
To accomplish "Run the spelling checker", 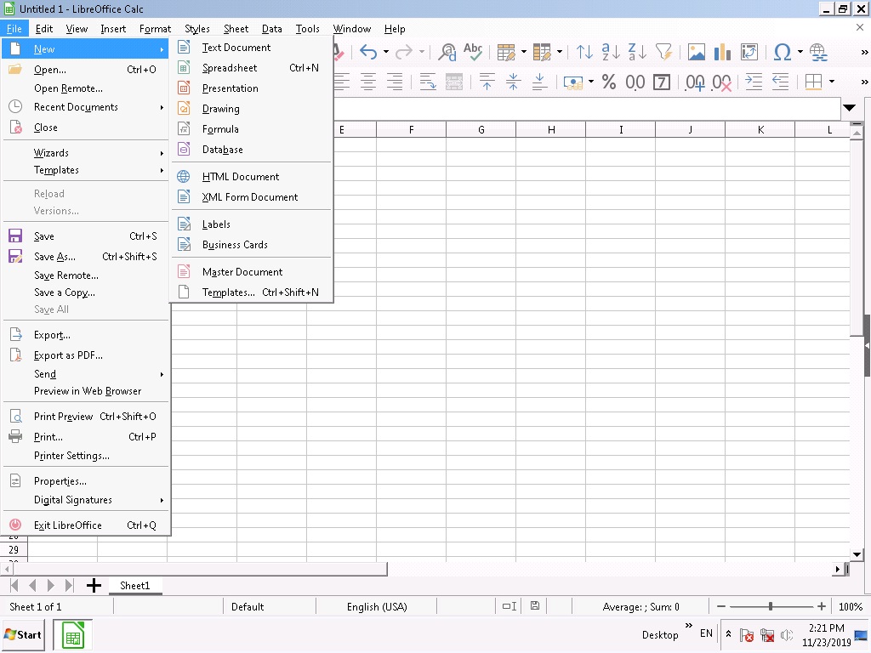I will (473, 52).
